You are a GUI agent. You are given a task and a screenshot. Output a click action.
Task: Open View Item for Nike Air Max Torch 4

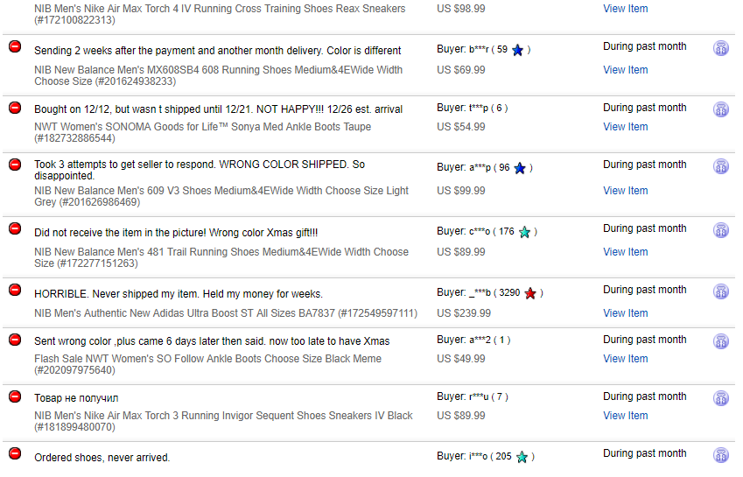(x=625, y=9)
